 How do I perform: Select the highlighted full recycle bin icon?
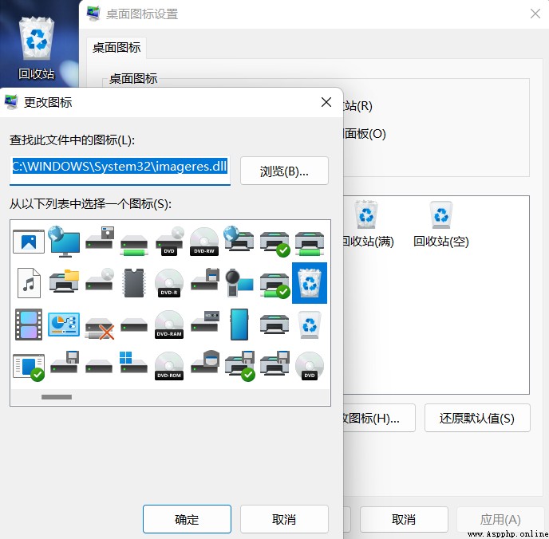pyautogui.click(x=310, y=283)
